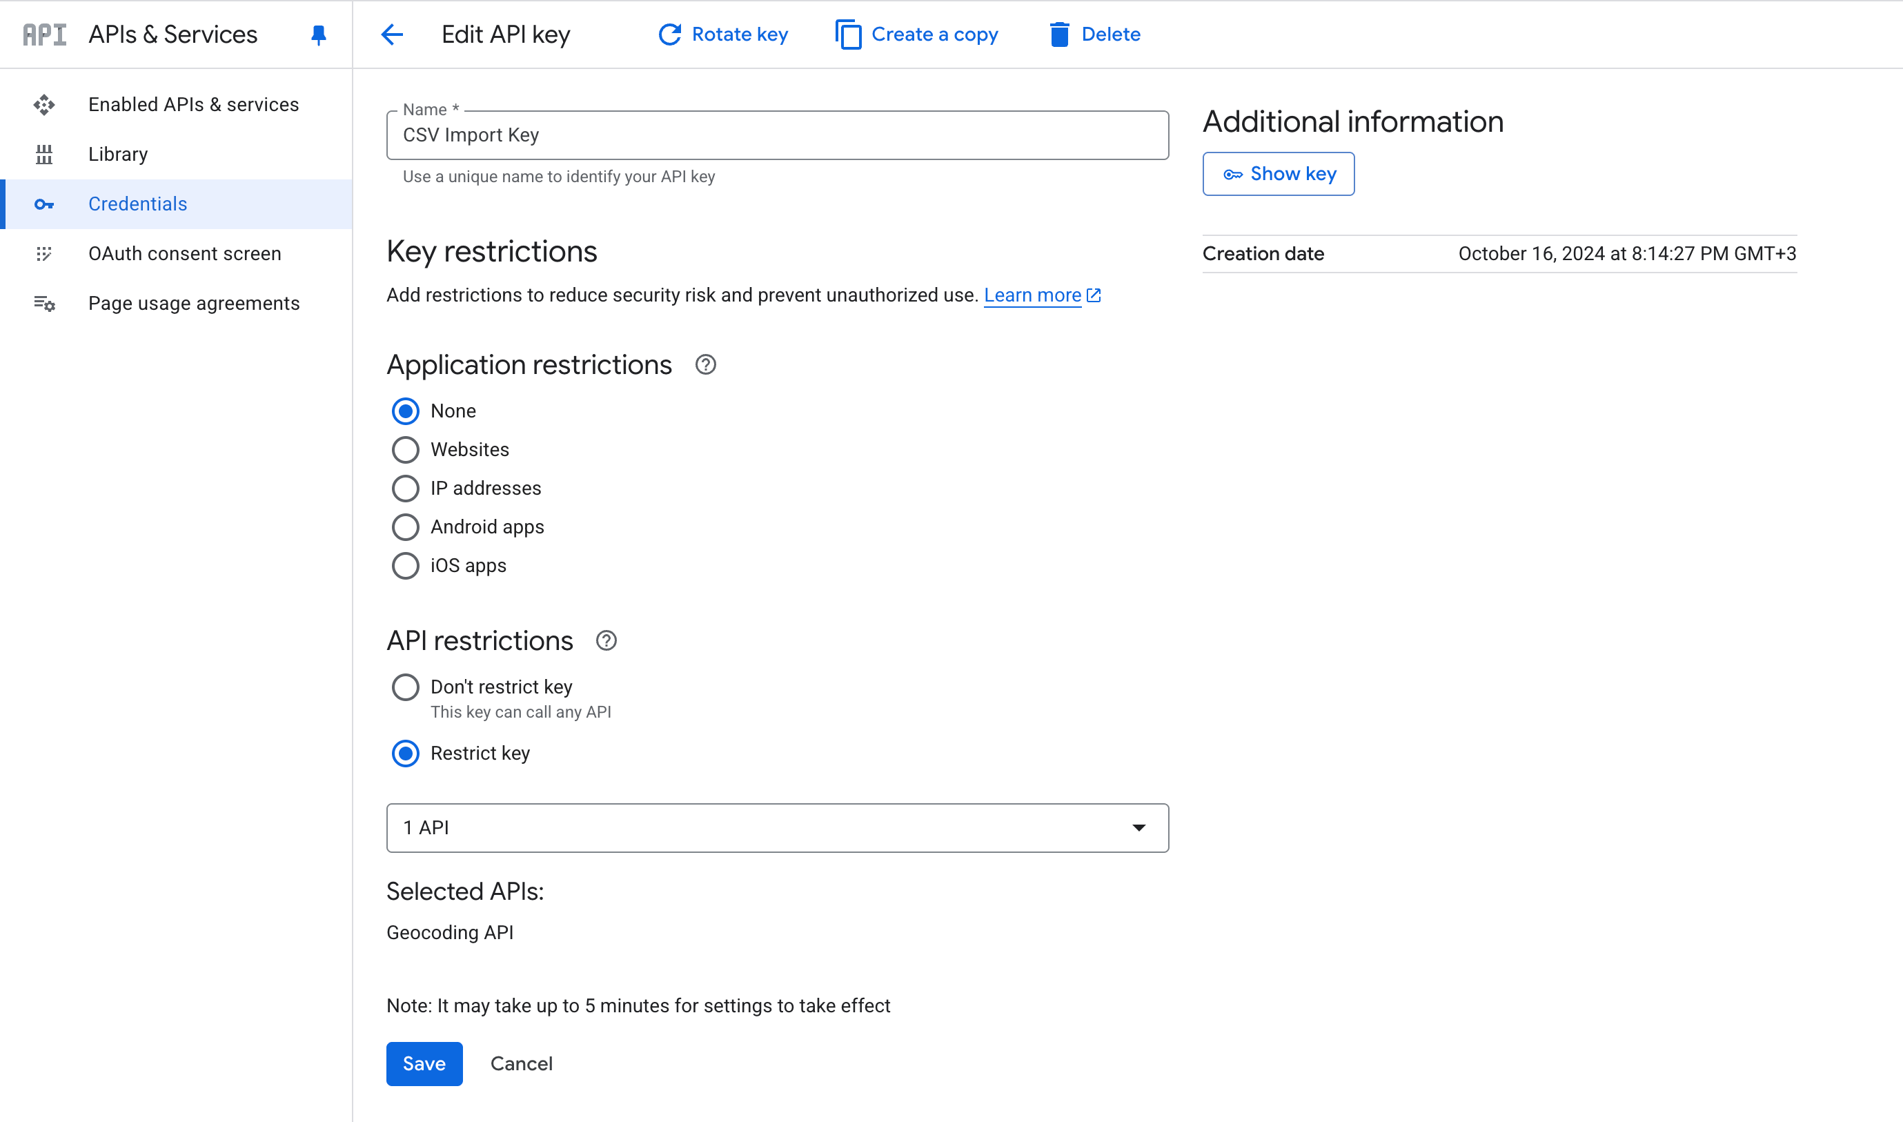Viewport: 1903px width, 1122px height.
Task: Edit the CSV Import Key name field
Action: [x=777, y=135]
